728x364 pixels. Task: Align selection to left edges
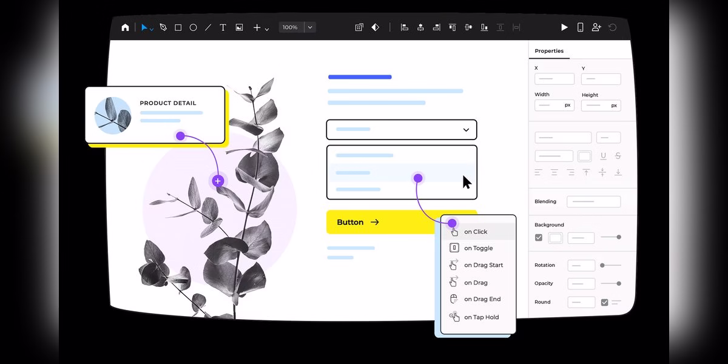[405, 27]
